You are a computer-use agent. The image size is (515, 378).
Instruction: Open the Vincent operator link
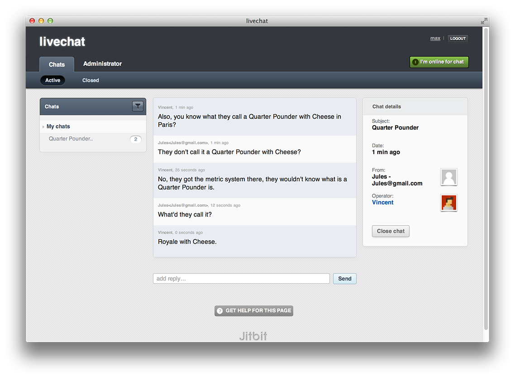[x=382, y=202]
